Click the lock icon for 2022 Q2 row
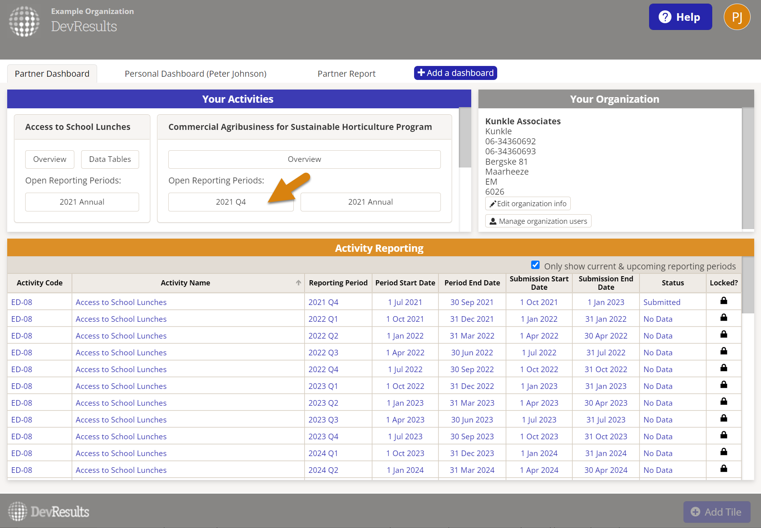Image resolution: width=761 pixels, height=528 pixels. click(723, 335)
